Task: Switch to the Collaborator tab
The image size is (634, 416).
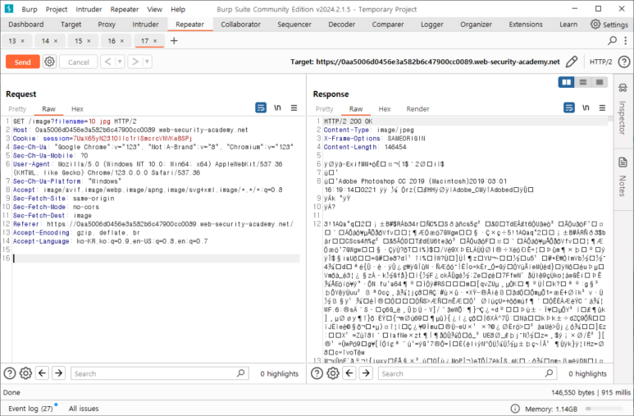Action: tap(240, 25)
